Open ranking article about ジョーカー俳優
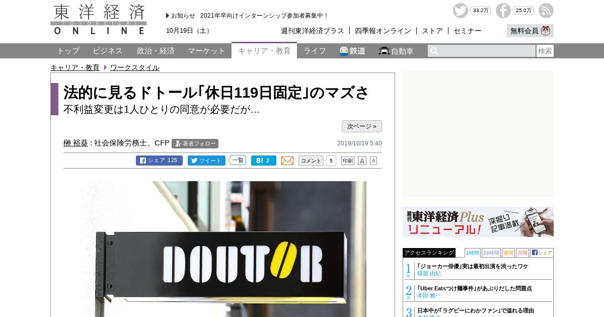The height and width of the screenshot is (317, 604). [x=473, y=266]
